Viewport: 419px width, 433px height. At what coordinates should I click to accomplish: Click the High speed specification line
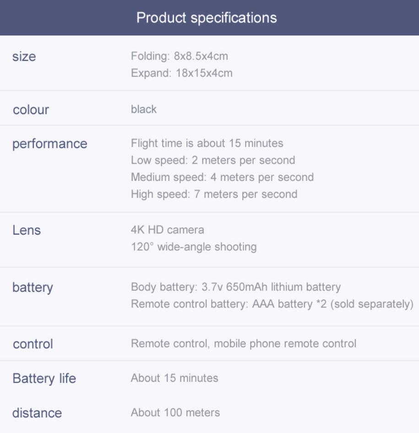coord(214,194)
